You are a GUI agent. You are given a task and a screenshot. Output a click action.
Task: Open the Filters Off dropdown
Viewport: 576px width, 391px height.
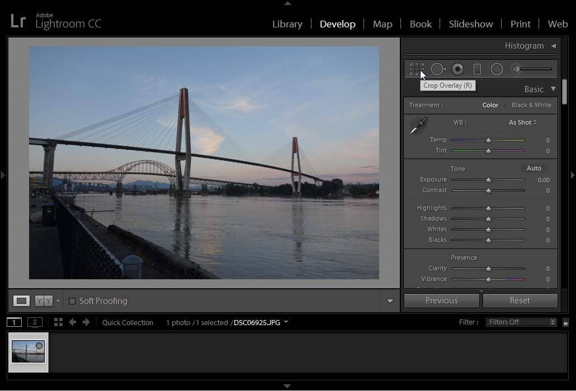point(521,322)
